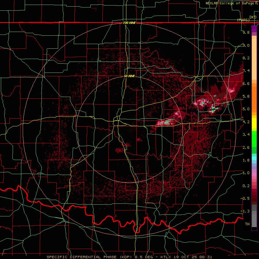Pick the yellow color scale segment

pos(254,123)
